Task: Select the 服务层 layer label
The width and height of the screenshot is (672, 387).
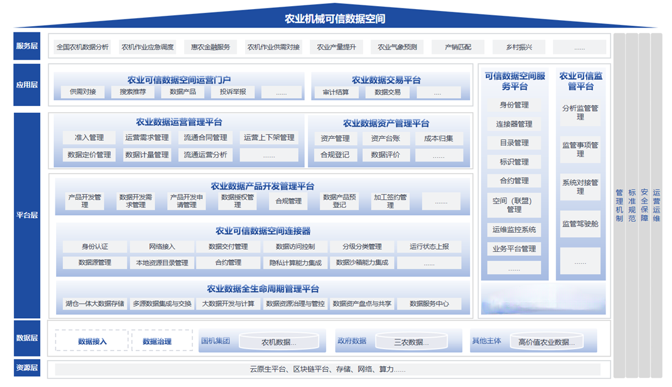Action: pos(27,46)
